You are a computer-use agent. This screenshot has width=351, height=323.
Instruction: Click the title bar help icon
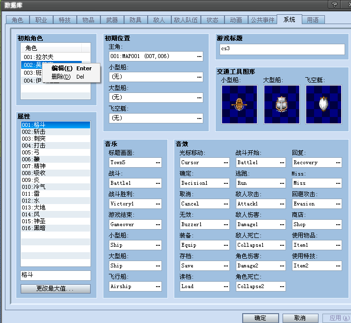(x=334, y=4)
